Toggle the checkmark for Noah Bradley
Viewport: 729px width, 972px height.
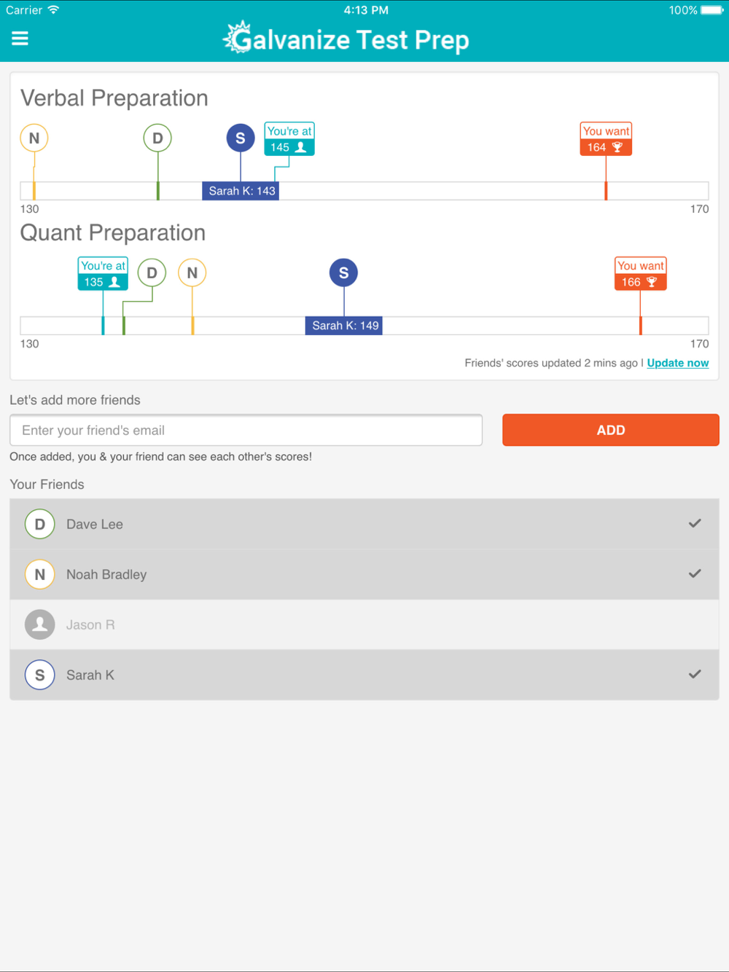coord(695,573)
